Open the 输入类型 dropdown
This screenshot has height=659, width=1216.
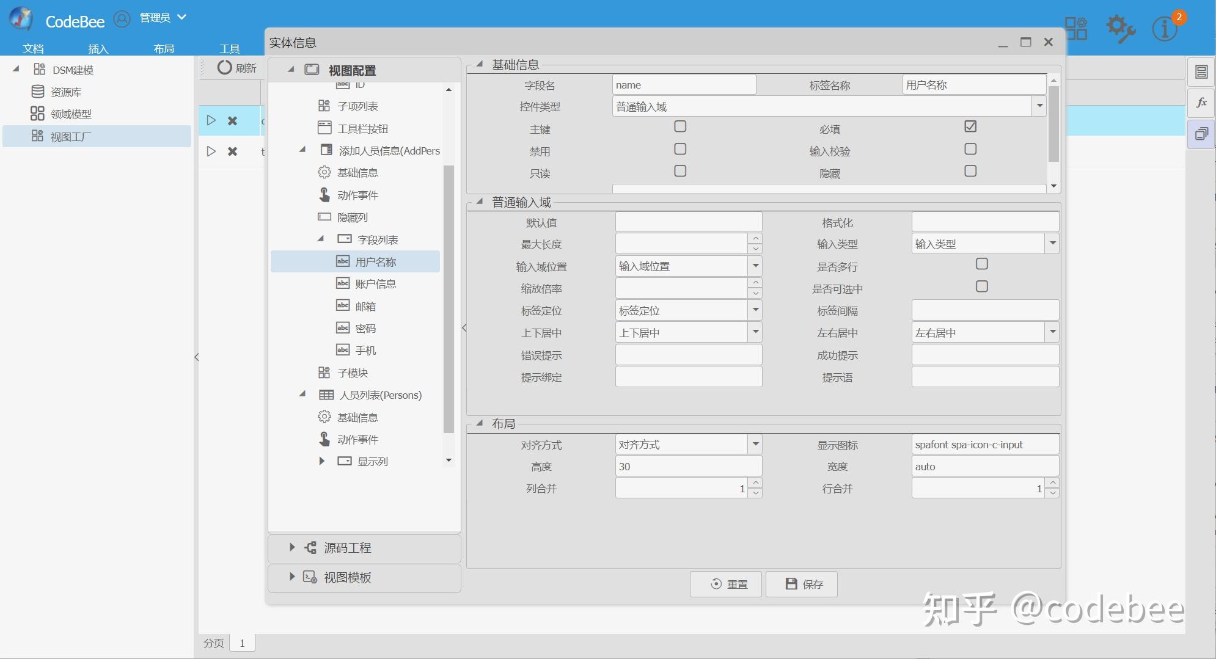tap(1053, 243)
